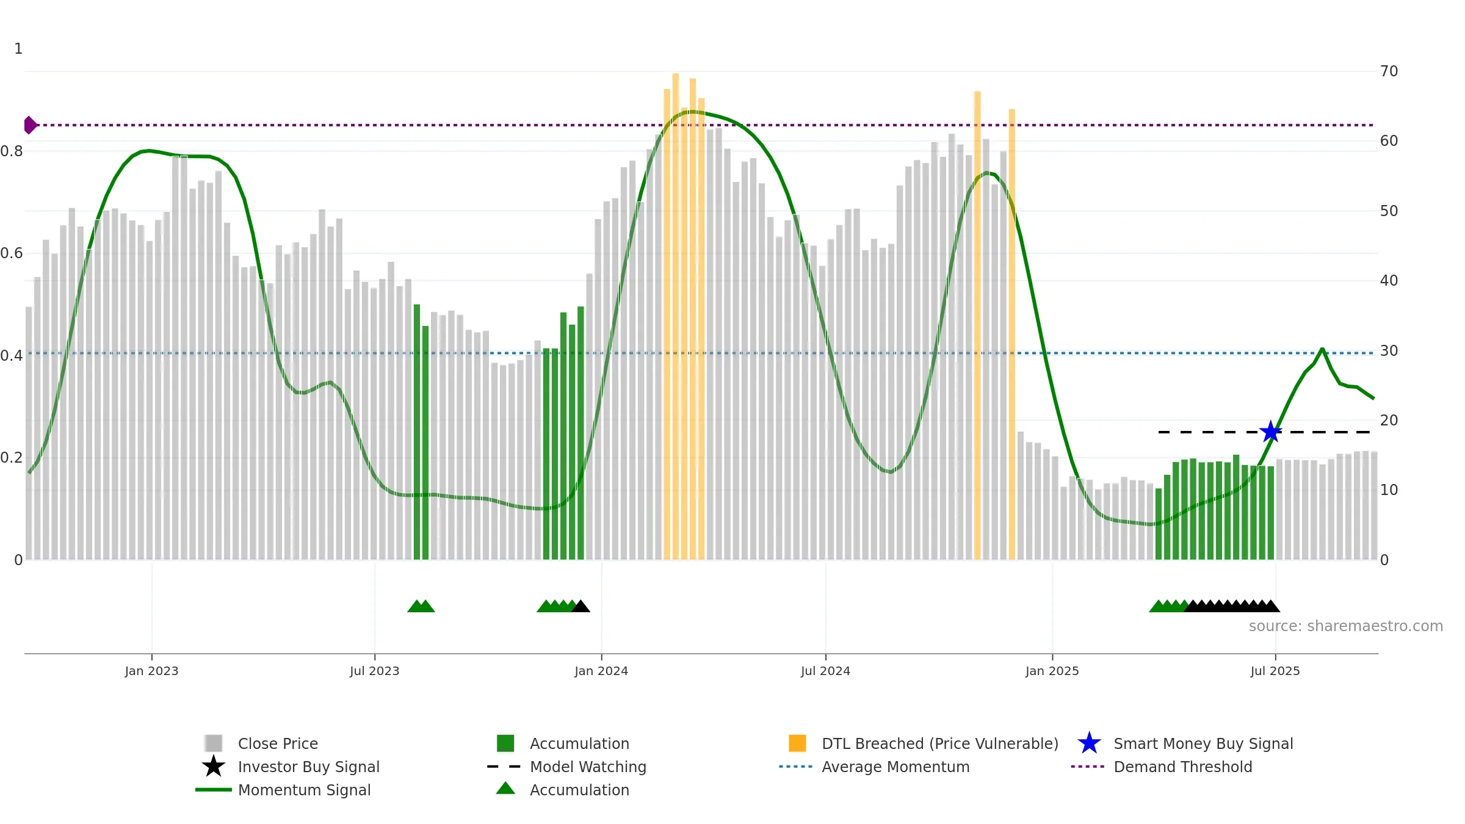Viewport: 1465px width, 824px height.
Task: Click the orange DTL Breached color swatch
Action: click(x=797, y=743)
